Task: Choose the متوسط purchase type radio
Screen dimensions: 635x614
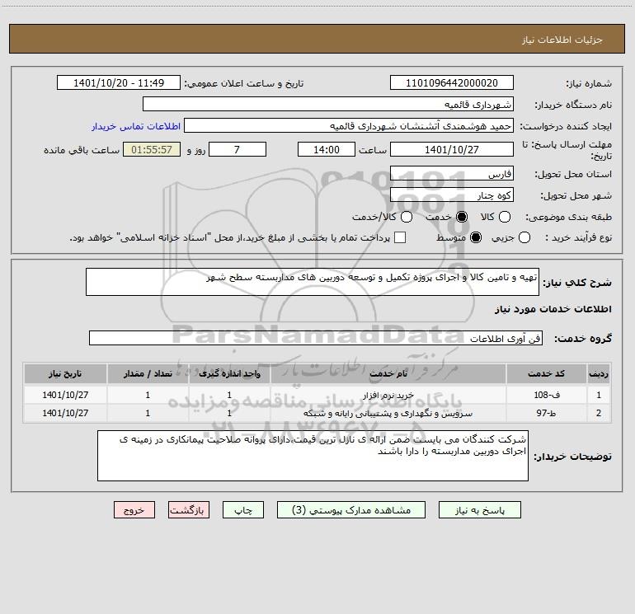Action: [x=476, y=237]
